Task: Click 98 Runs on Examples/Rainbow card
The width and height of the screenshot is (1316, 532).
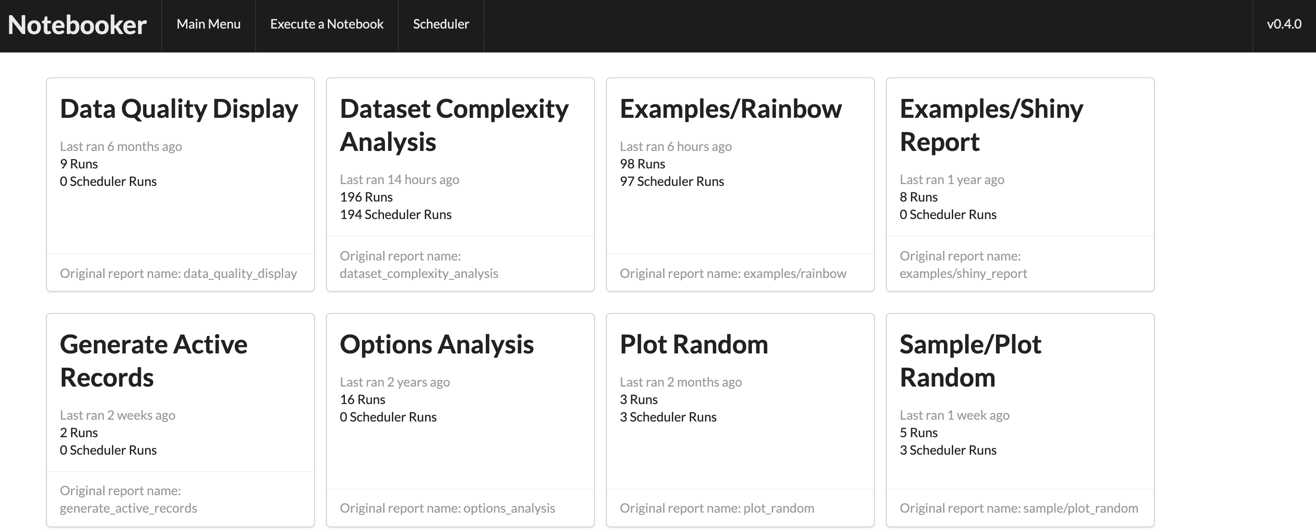Action: click(x=641, y=164)
